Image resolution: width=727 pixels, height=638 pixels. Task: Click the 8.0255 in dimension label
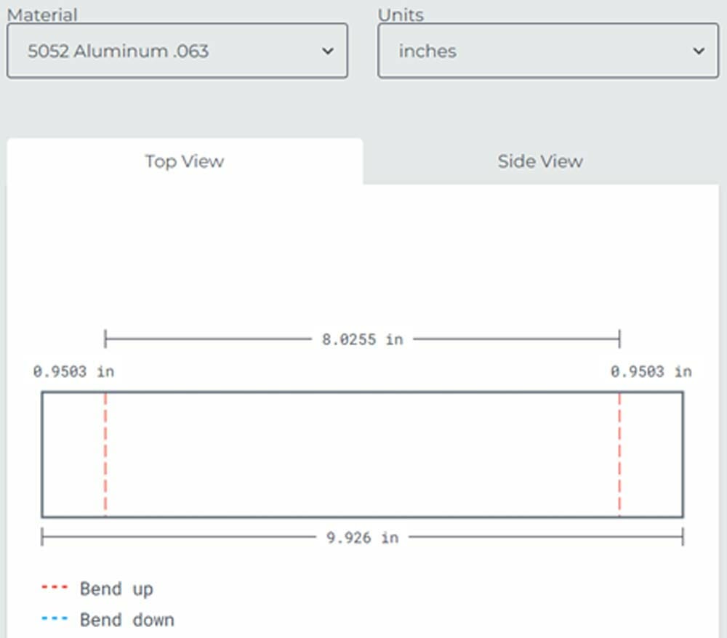363,339
